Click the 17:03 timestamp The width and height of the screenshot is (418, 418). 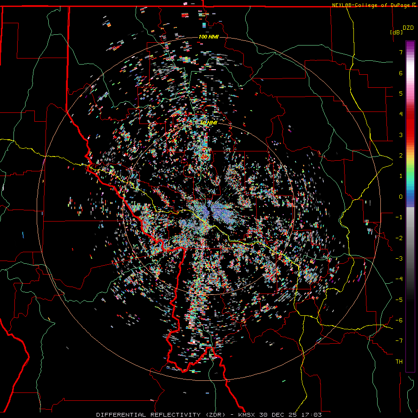tap(312, 415)
